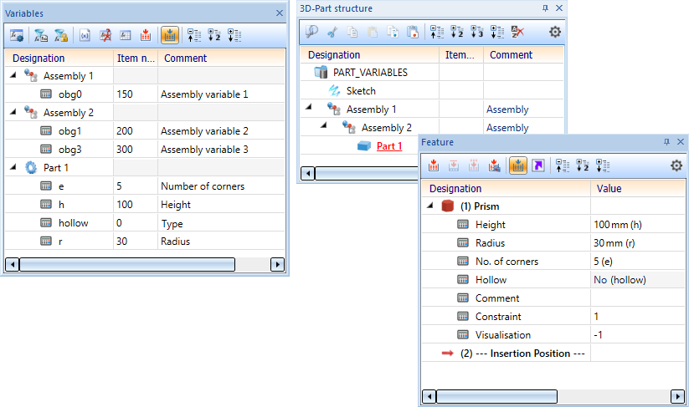The height and width of the screenshot is (407, 689).
Task: Expand all levels in Variables panel
Action: point(234,35)
